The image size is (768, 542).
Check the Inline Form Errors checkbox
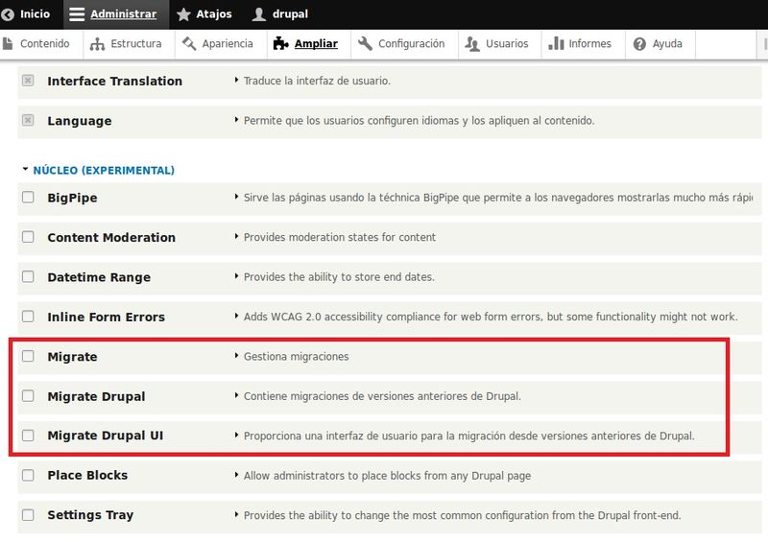(x=28, y=317)
